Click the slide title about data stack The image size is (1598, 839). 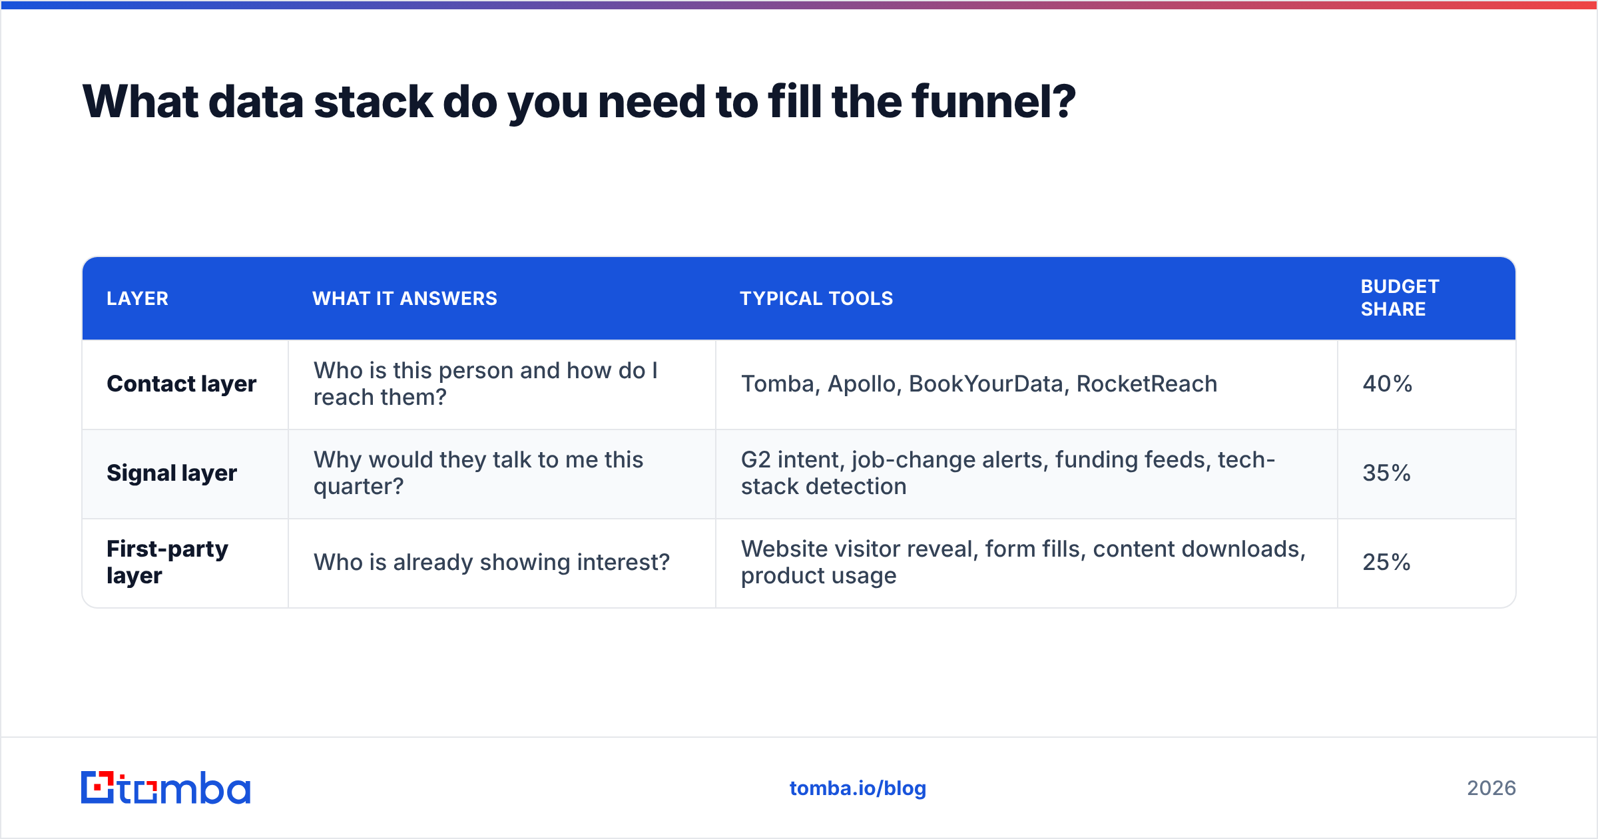[x=579, y=102]
